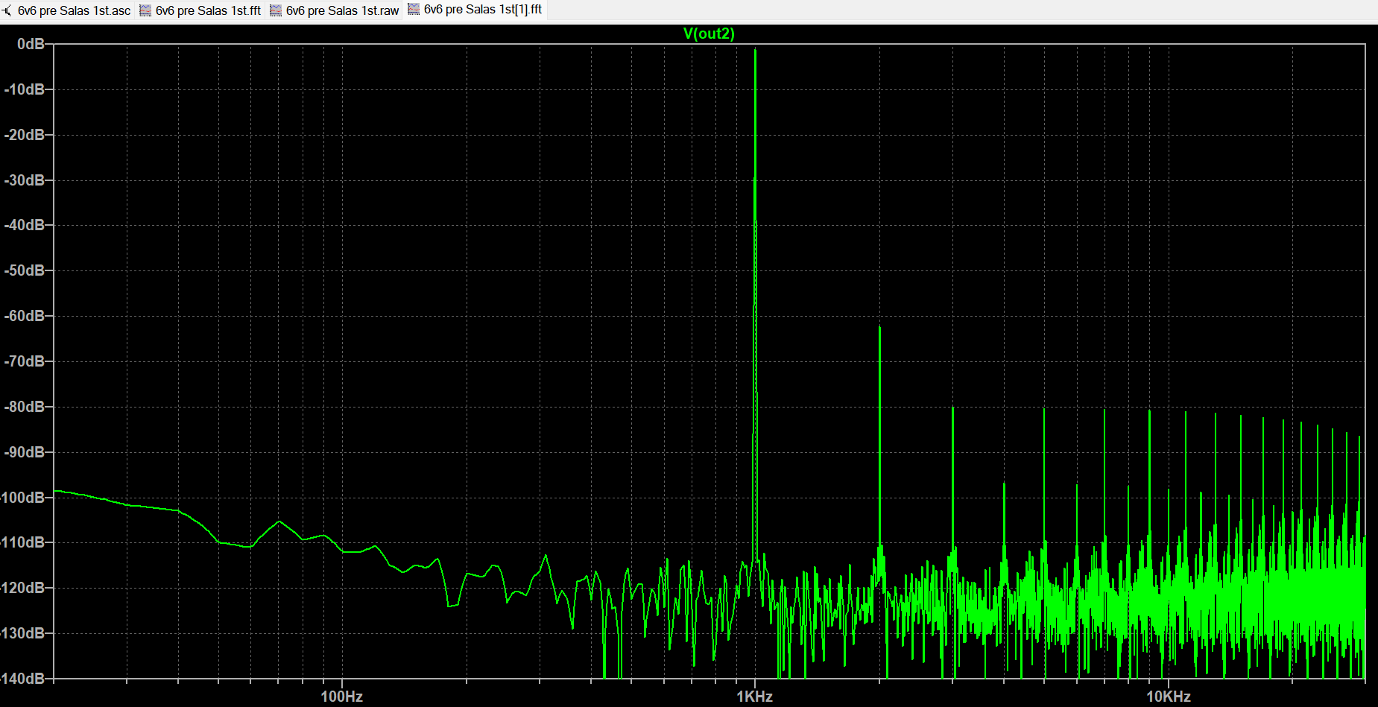Click the V(out2) trace label
Image resolution: width=1378 pixels, height=707 pixels.
(709, 34)
